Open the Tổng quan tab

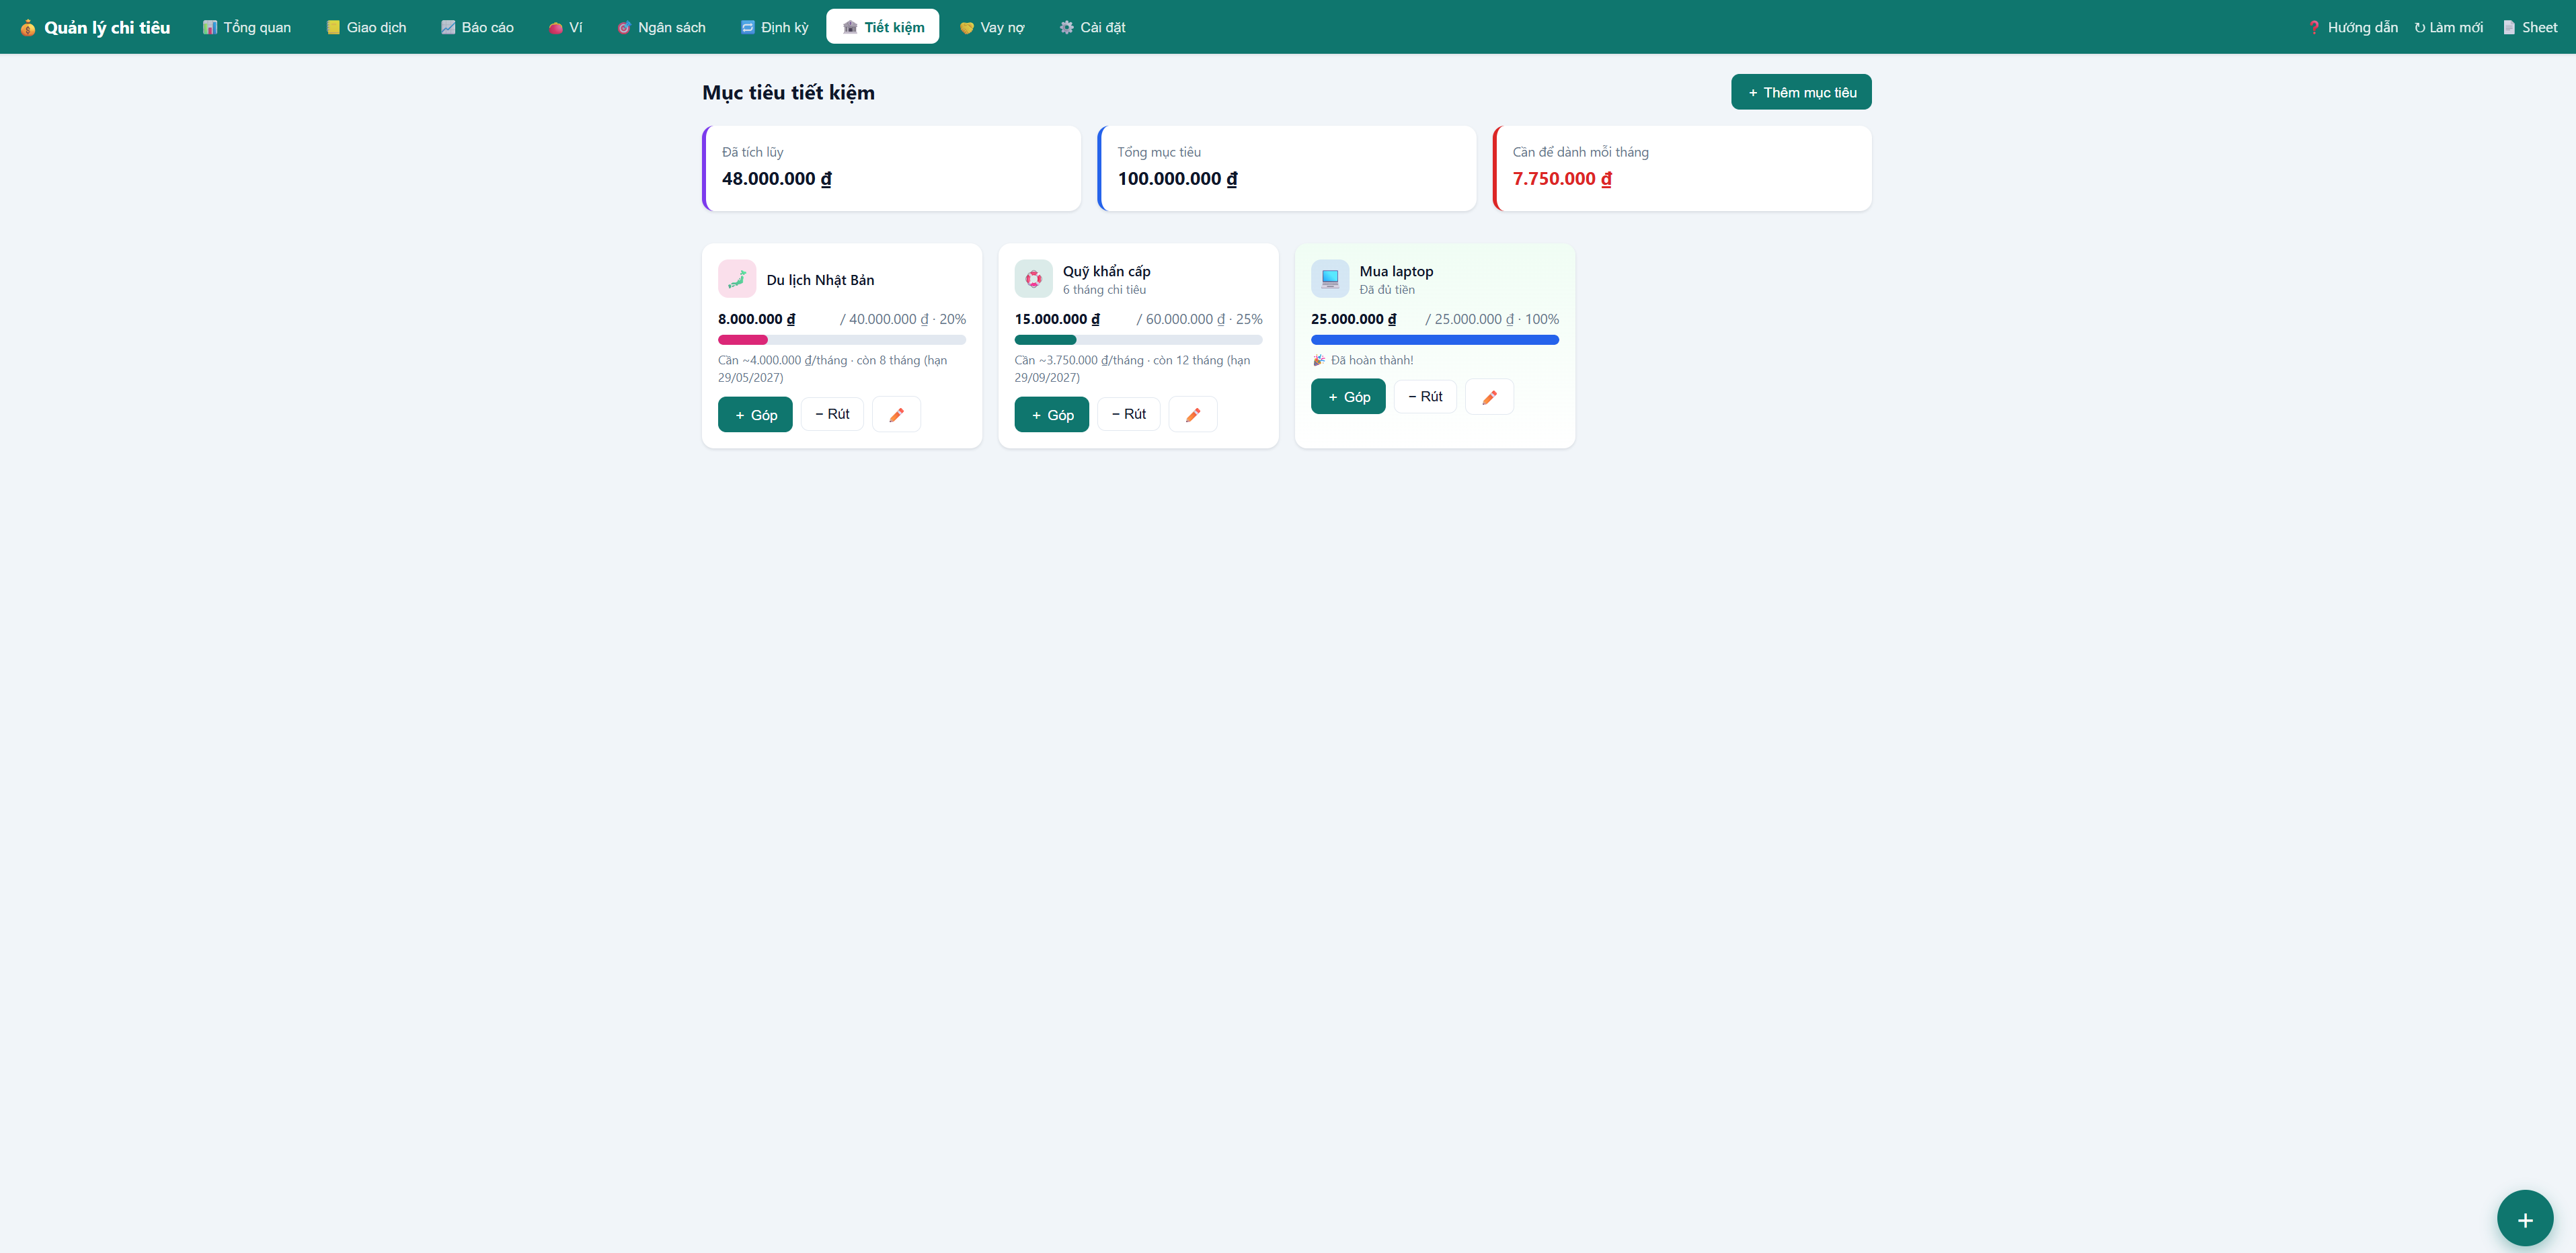tap(247, 27)
